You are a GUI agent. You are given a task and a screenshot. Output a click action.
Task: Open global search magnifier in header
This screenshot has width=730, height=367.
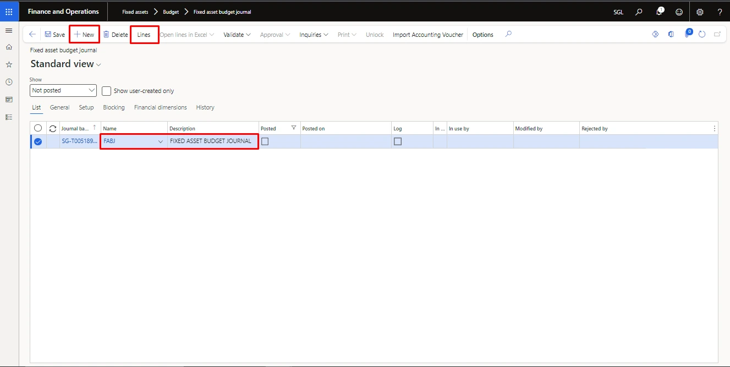point(639,12)
